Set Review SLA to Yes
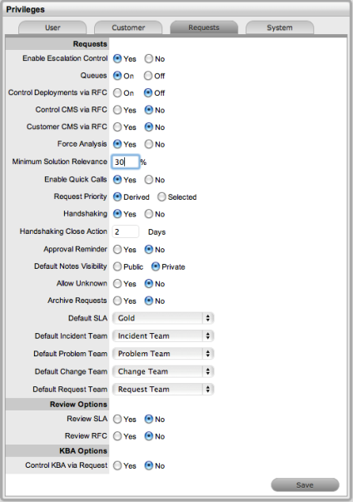 click(117, 419)
